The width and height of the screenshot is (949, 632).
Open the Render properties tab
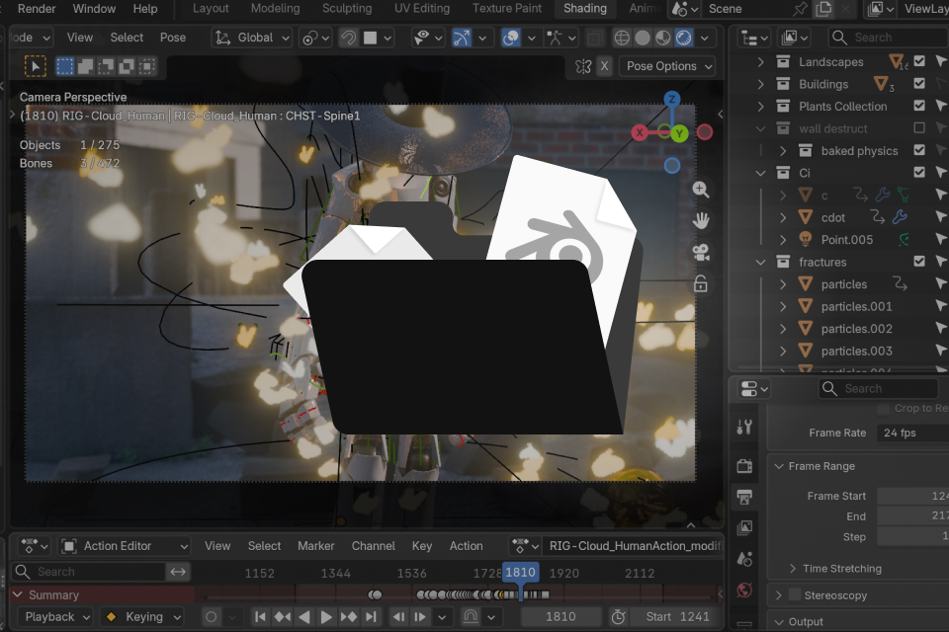pyautogui.click(x=744, y=466)
